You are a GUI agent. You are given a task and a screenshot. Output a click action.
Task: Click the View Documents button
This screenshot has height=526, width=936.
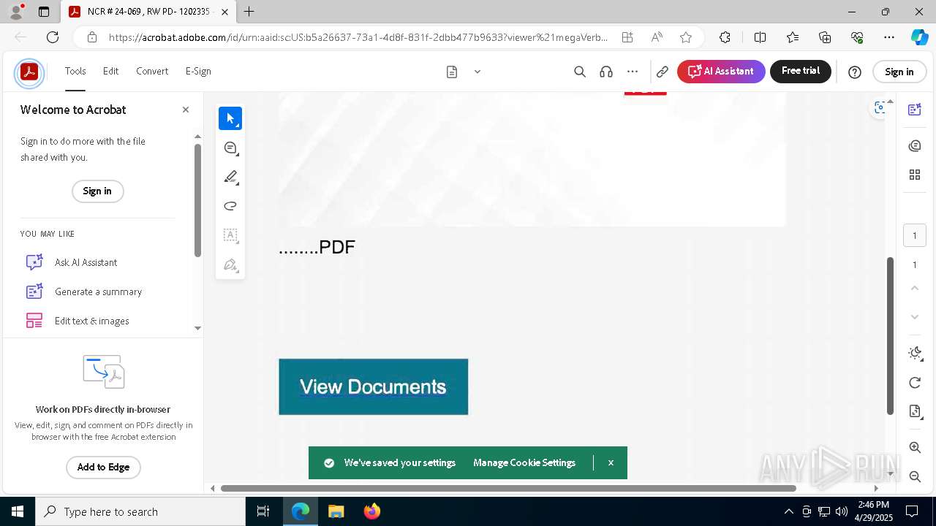pos(373,386)
